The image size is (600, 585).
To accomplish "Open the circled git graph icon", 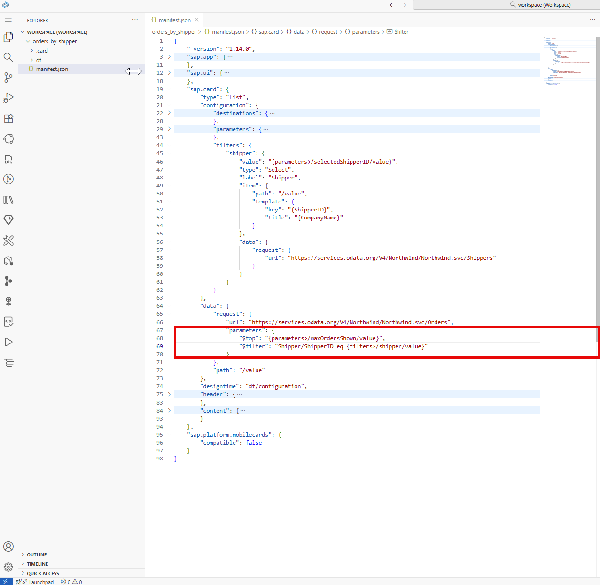I will pos(8,179).
